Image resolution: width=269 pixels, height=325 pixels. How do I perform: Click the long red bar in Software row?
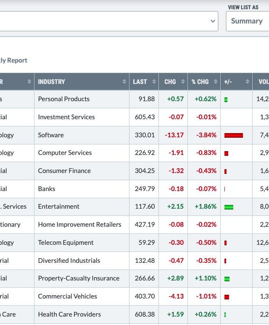click(x=234, y=135)
